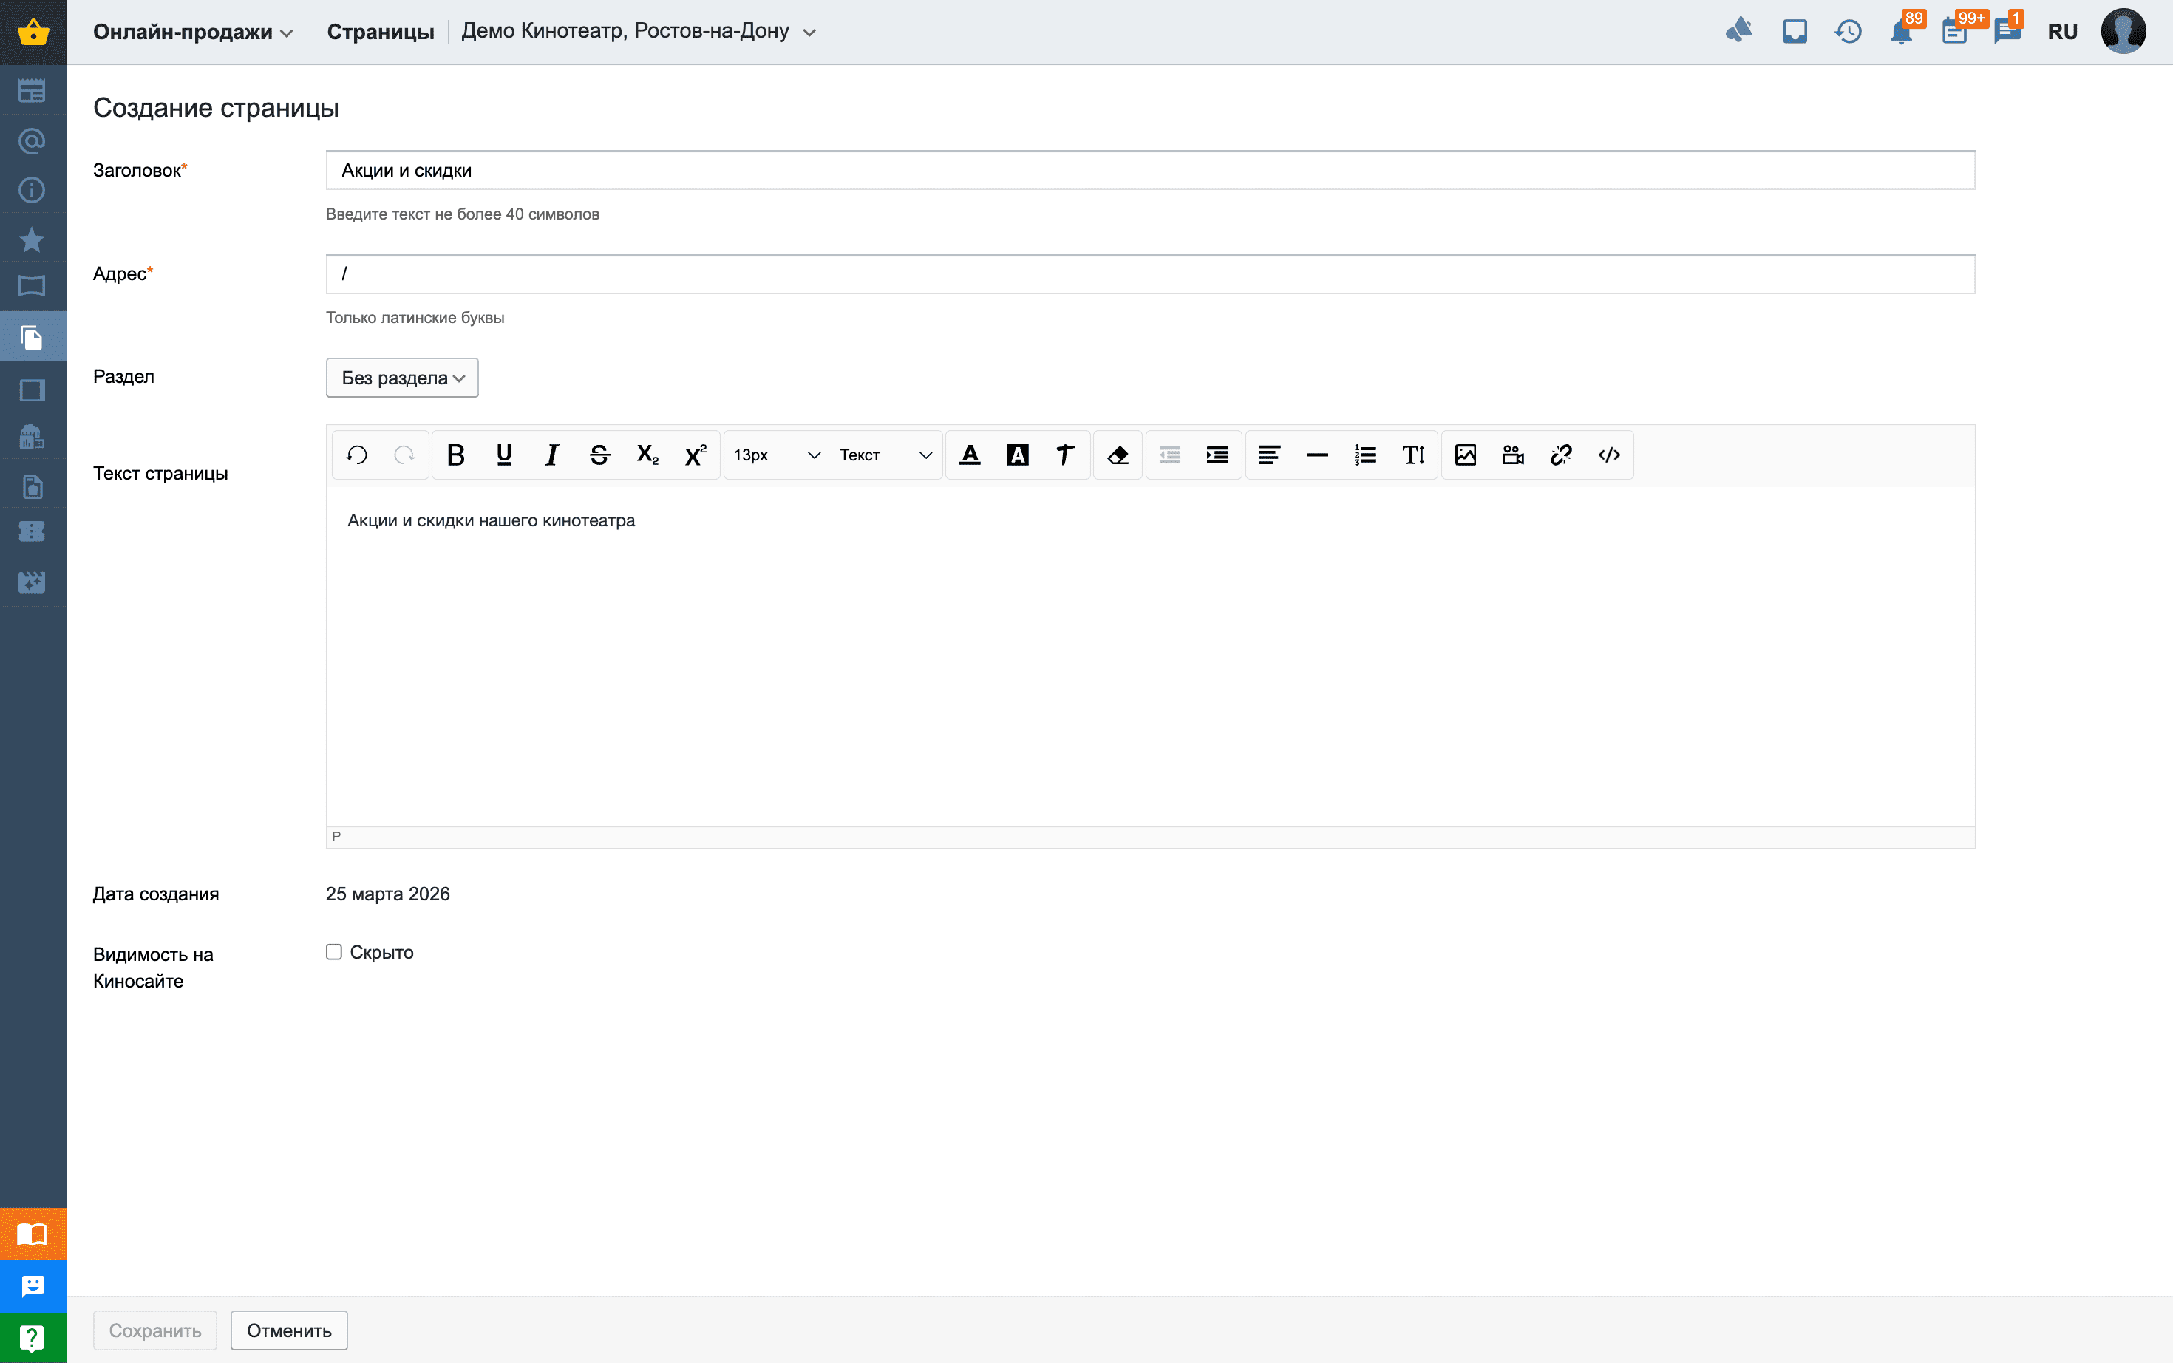Apply strikethrough formatting
The width and height of the screenshot is (2173, 1363).
click(x=599, y=455)
